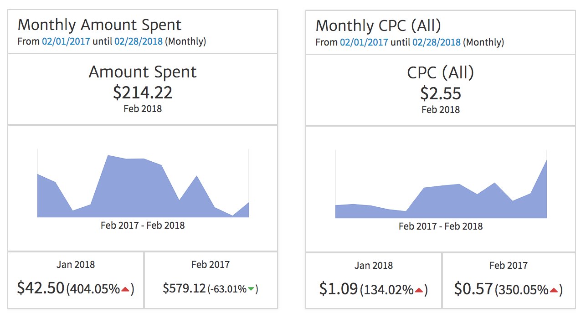This screenshot has width=586, height=318.
Task: Open the 02/01/2017 start date in CPC widget
Action: tap(364, 42)
